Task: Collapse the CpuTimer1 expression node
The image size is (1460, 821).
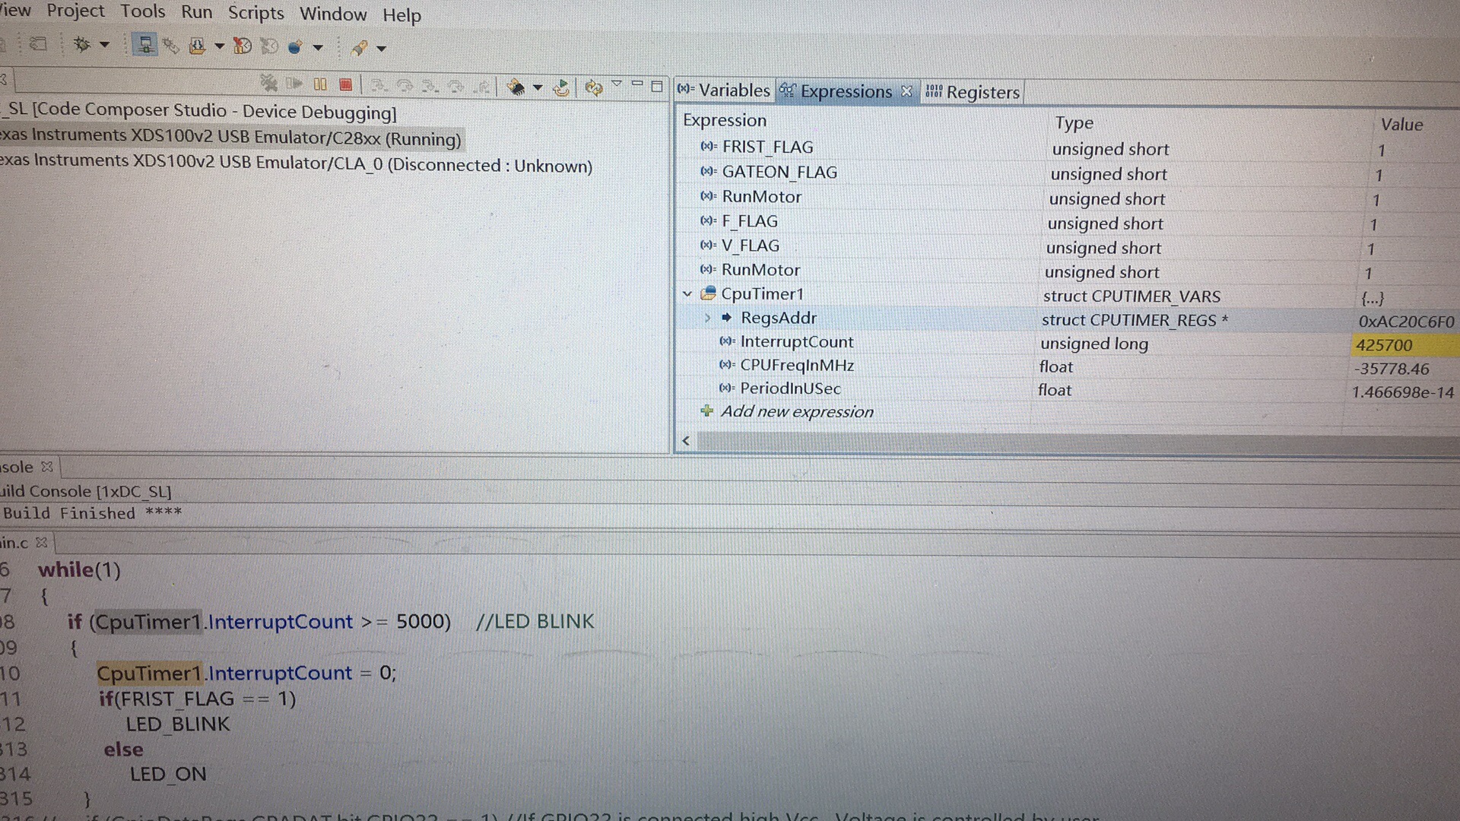Action: [687, 293]
